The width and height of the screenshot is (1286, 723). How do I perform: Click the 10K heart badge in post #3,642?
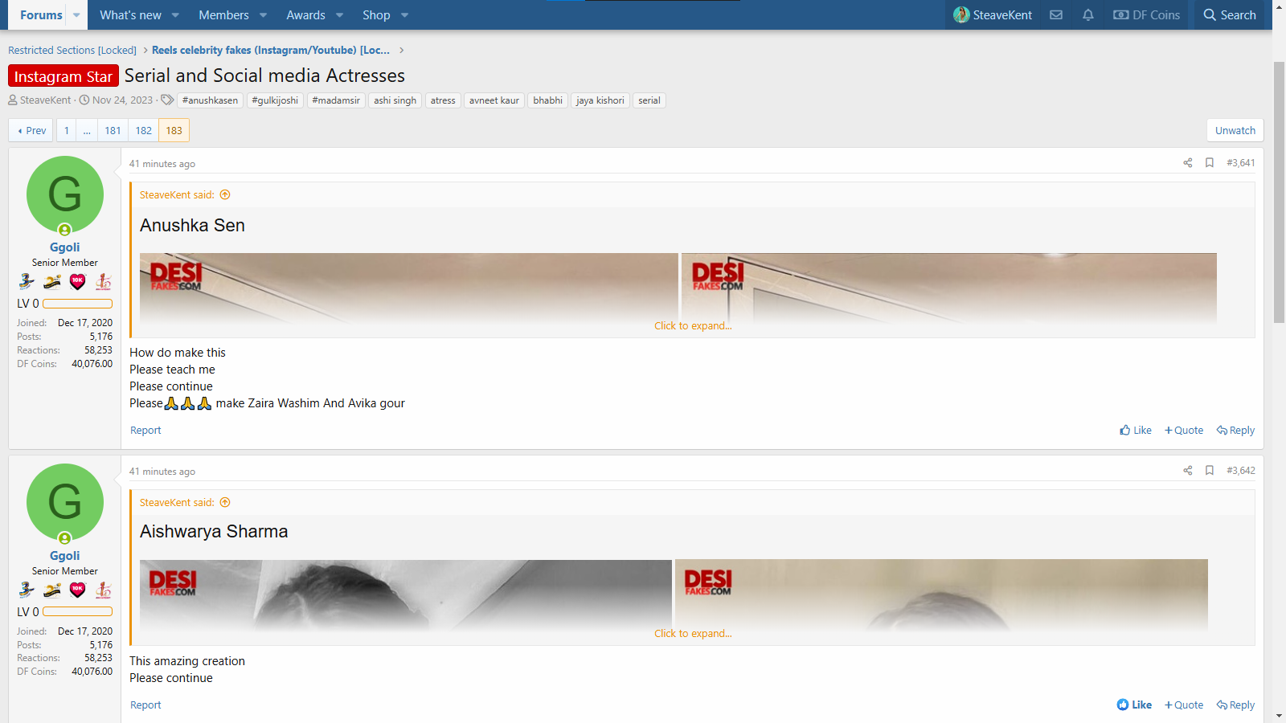[x=77, y=590]
